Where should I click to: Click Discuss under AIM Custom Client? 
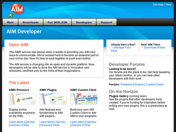[x=76, y=125]
